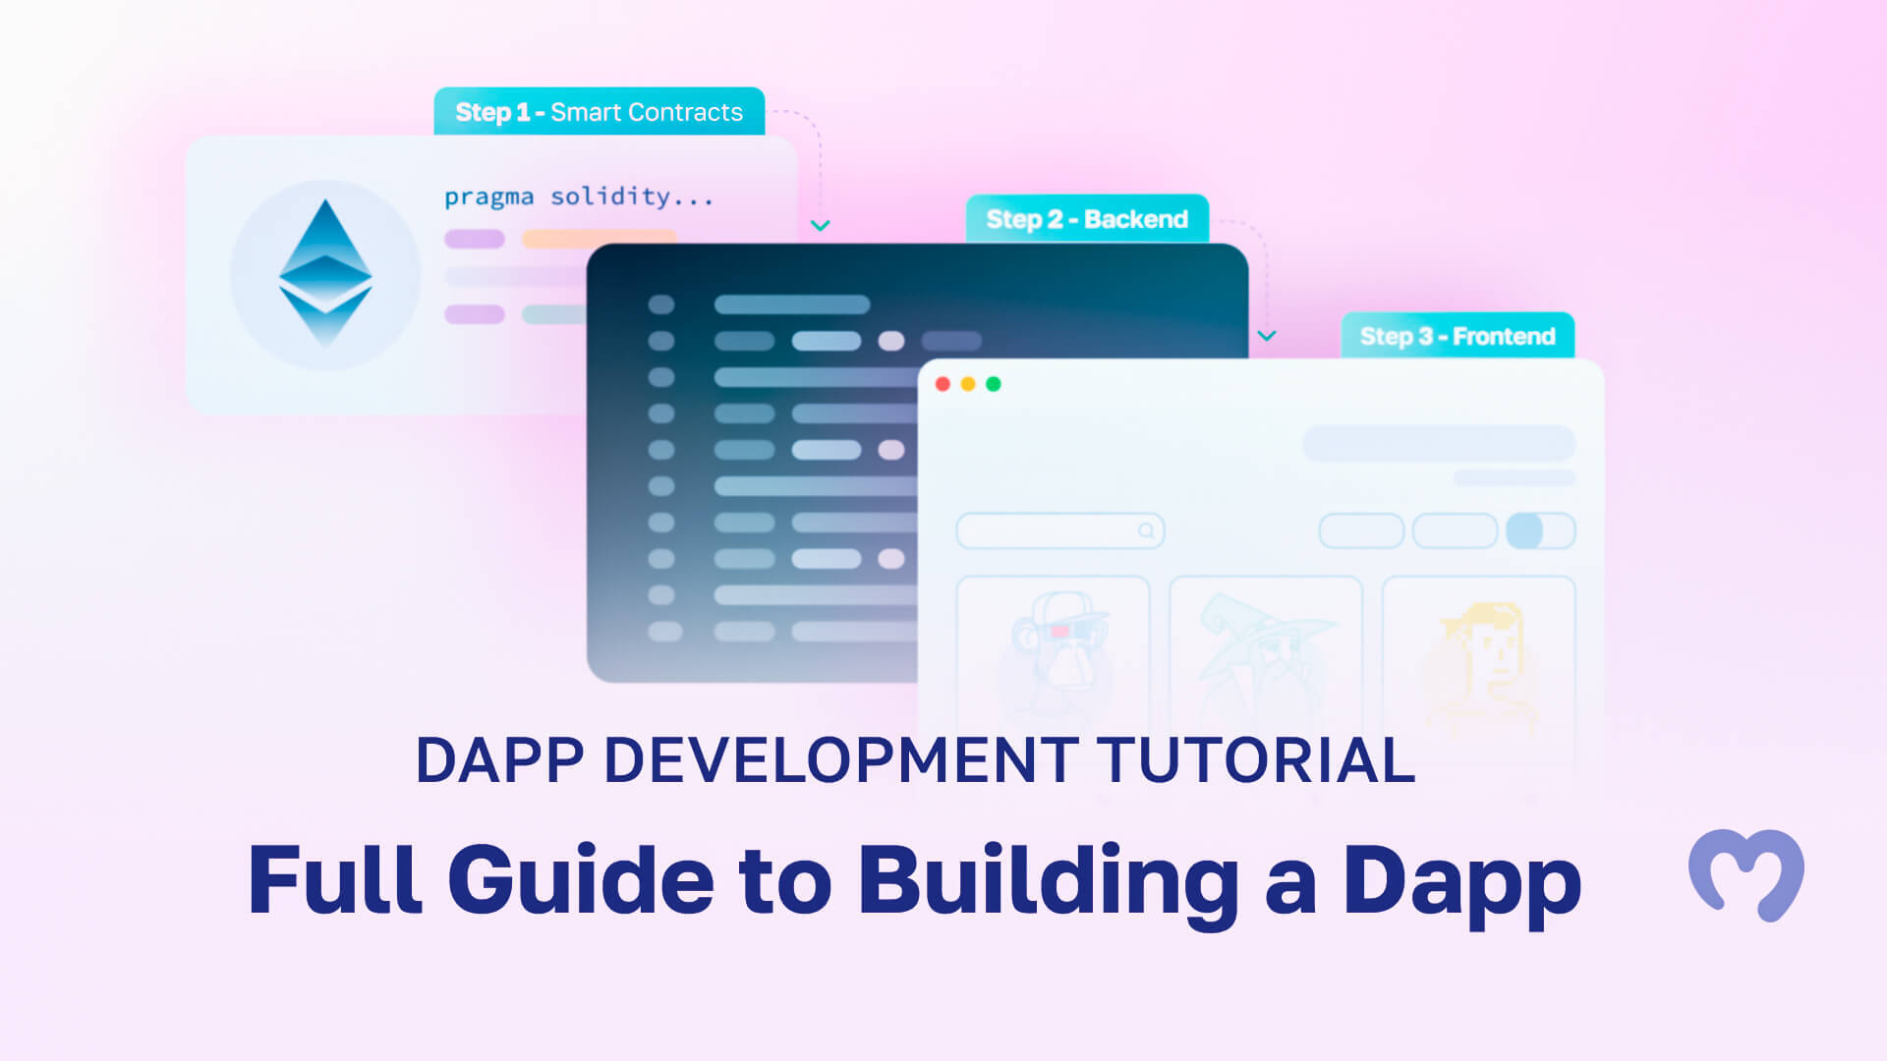Click inside the search input field
The image size is (1887, 1061).
[1042, 530]
